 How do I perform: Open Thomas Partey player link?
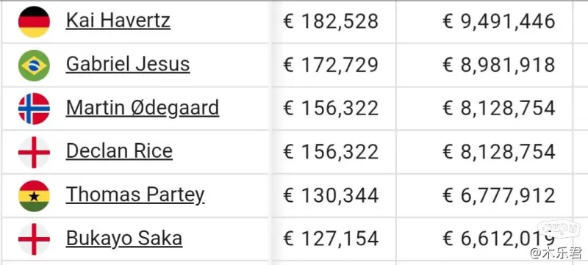point(135,195)
